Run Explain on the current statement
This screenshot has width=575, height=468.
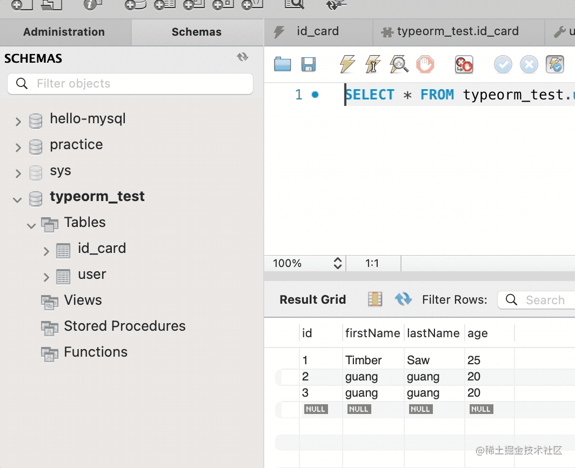pos(399,65)
